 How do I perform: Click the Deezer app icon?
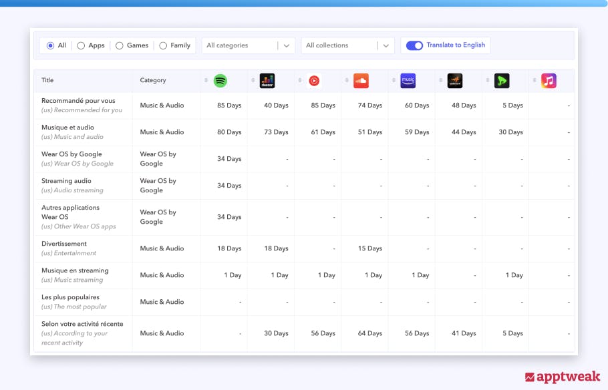267,81
